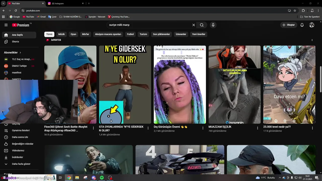Image resolution: width=322 pixels, height=181 pixels.
Task: Open Çeviri bookmark
Action: click(x=52, y=17)
